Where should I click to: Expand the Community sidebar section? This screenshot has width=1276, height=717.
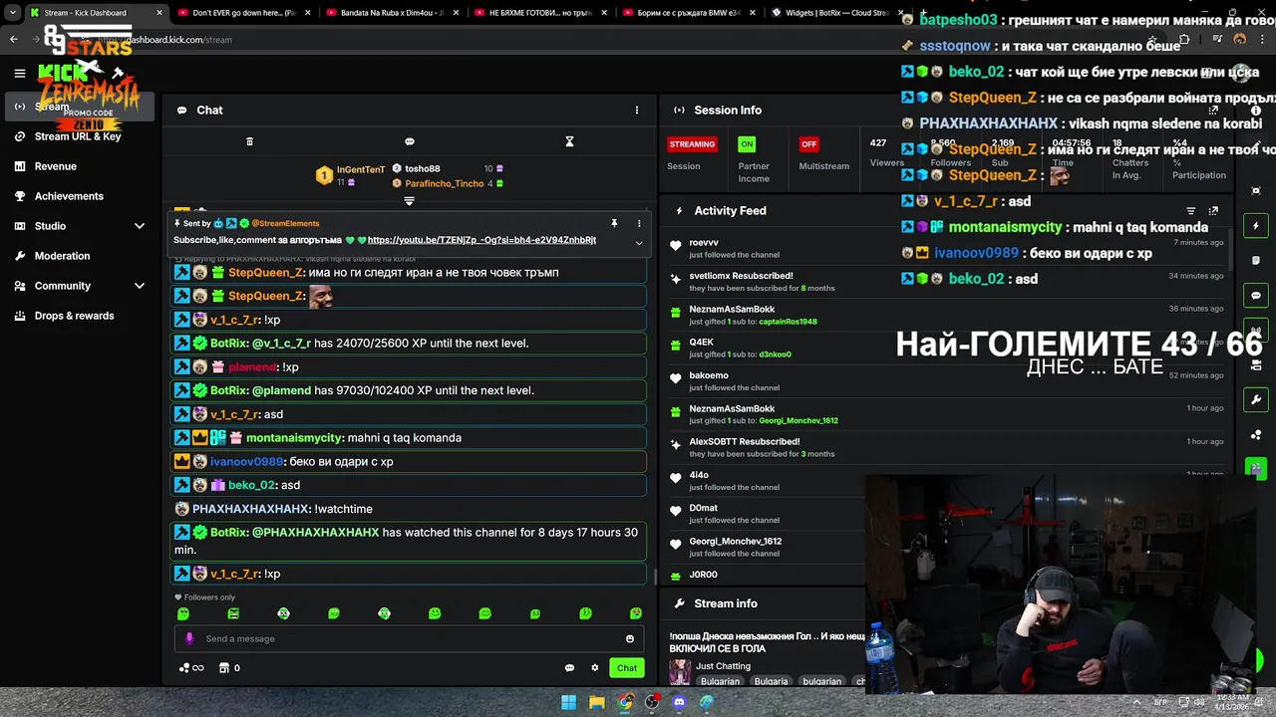pos(80,286)
